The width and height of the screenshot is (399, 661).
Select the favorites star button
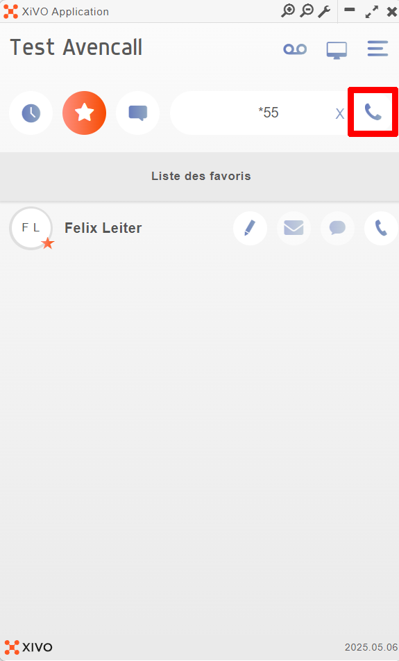(84, 113)
